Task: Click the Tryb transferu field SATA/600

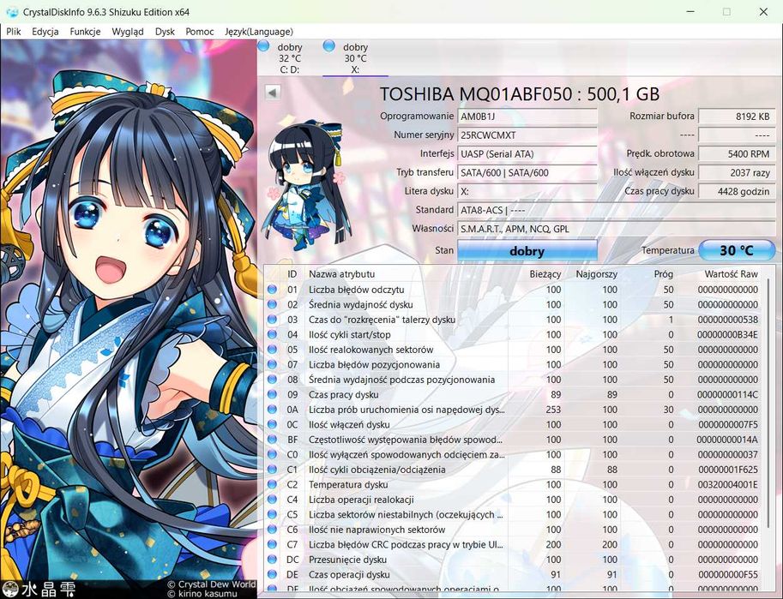Action: click(527, 173)
